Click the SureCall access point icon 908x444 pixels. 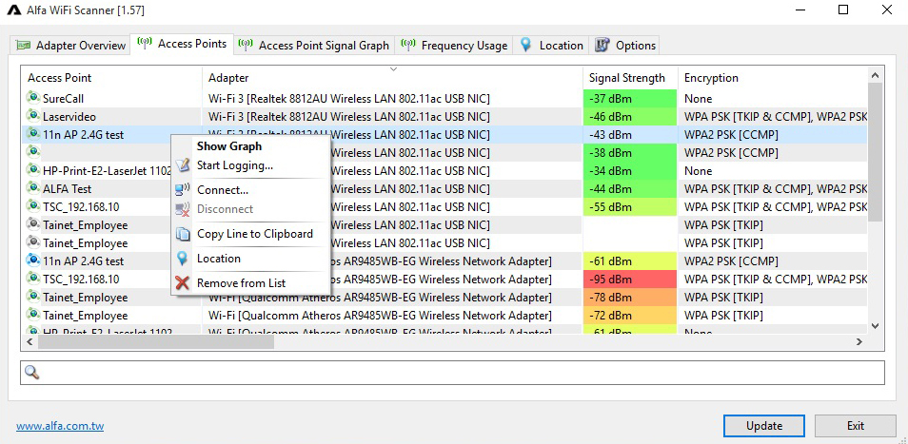(33, 98)
